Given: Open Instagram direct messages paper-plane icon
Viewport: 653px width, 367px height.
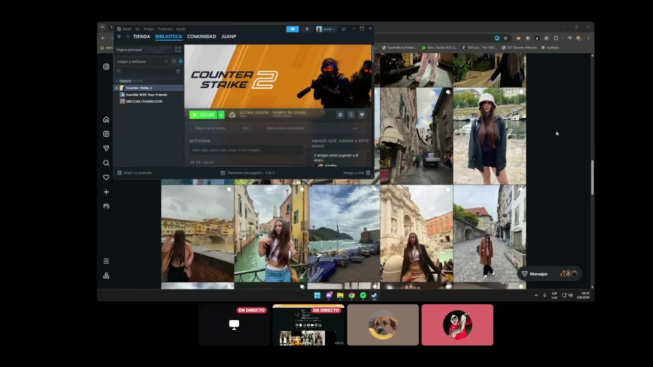Looking at the screenshot, I should 106,148.
